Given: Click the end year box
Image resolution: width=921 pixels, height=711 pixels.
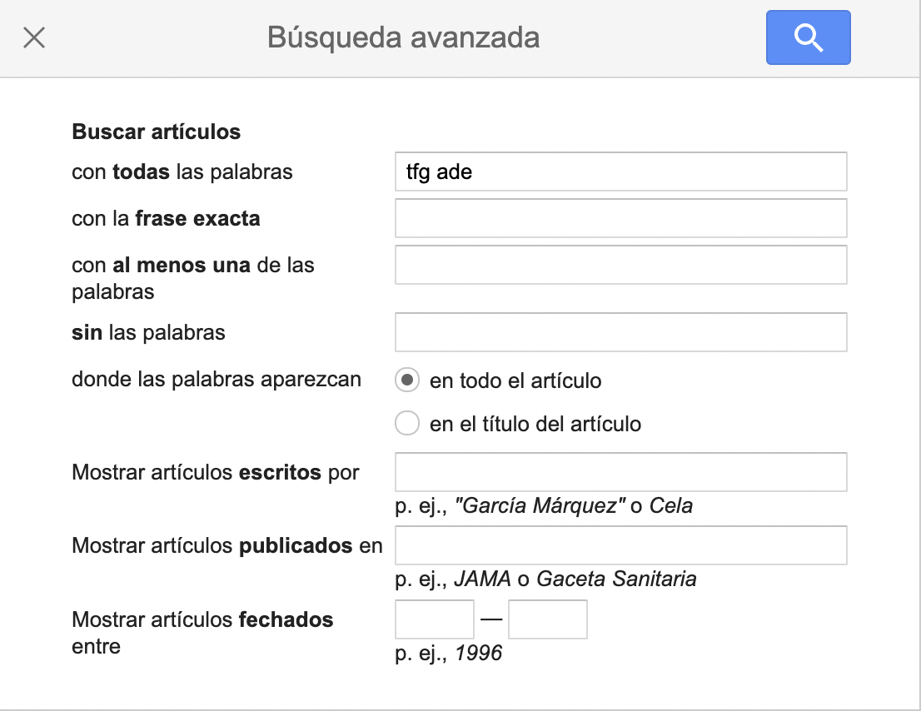Looking at the screenshot, I should (x=548, y=619).
